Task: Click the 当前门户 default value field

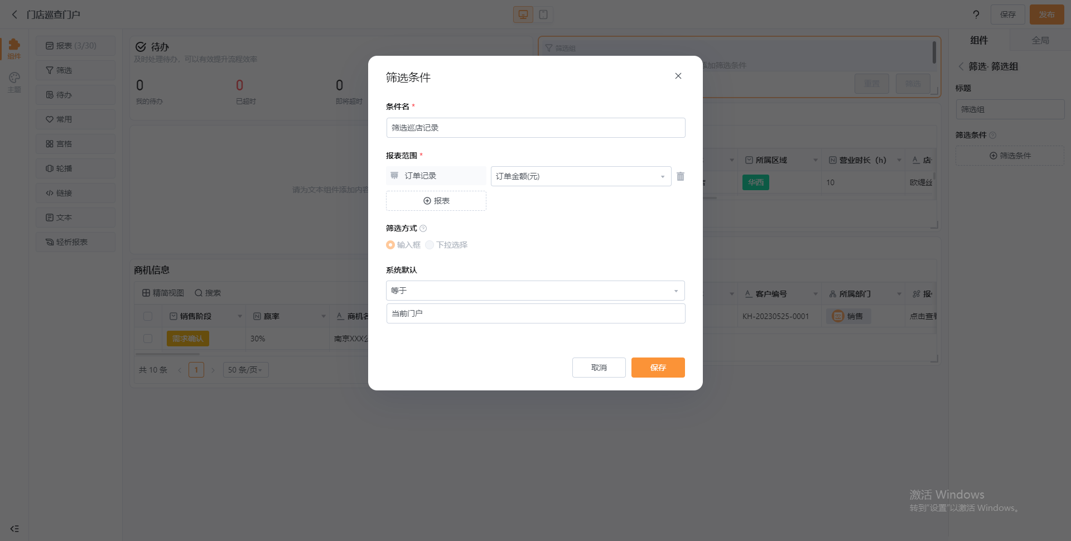Action: tap(535, 313)
